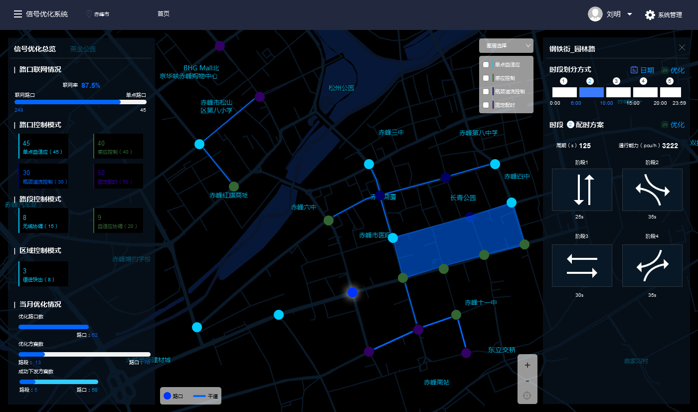Click the 无缆协调 (15) card
698x412 pixels.
pos(43,220)
